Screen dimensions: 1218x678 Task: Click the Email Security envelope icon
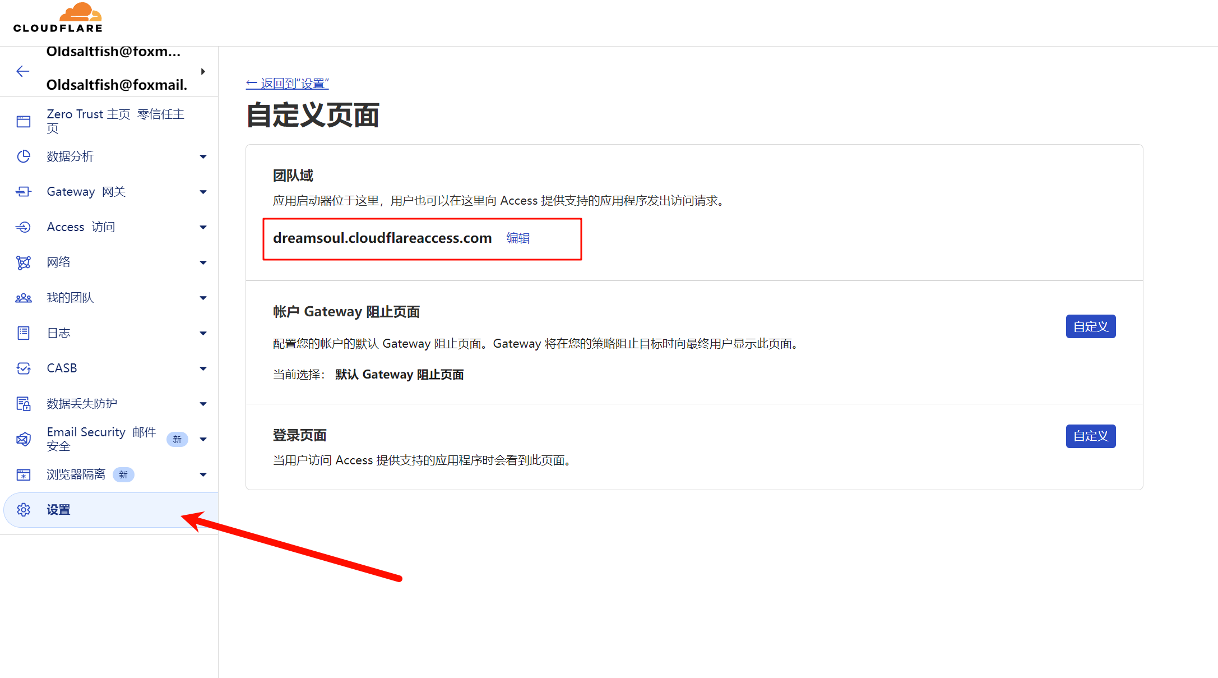point(24,439)
